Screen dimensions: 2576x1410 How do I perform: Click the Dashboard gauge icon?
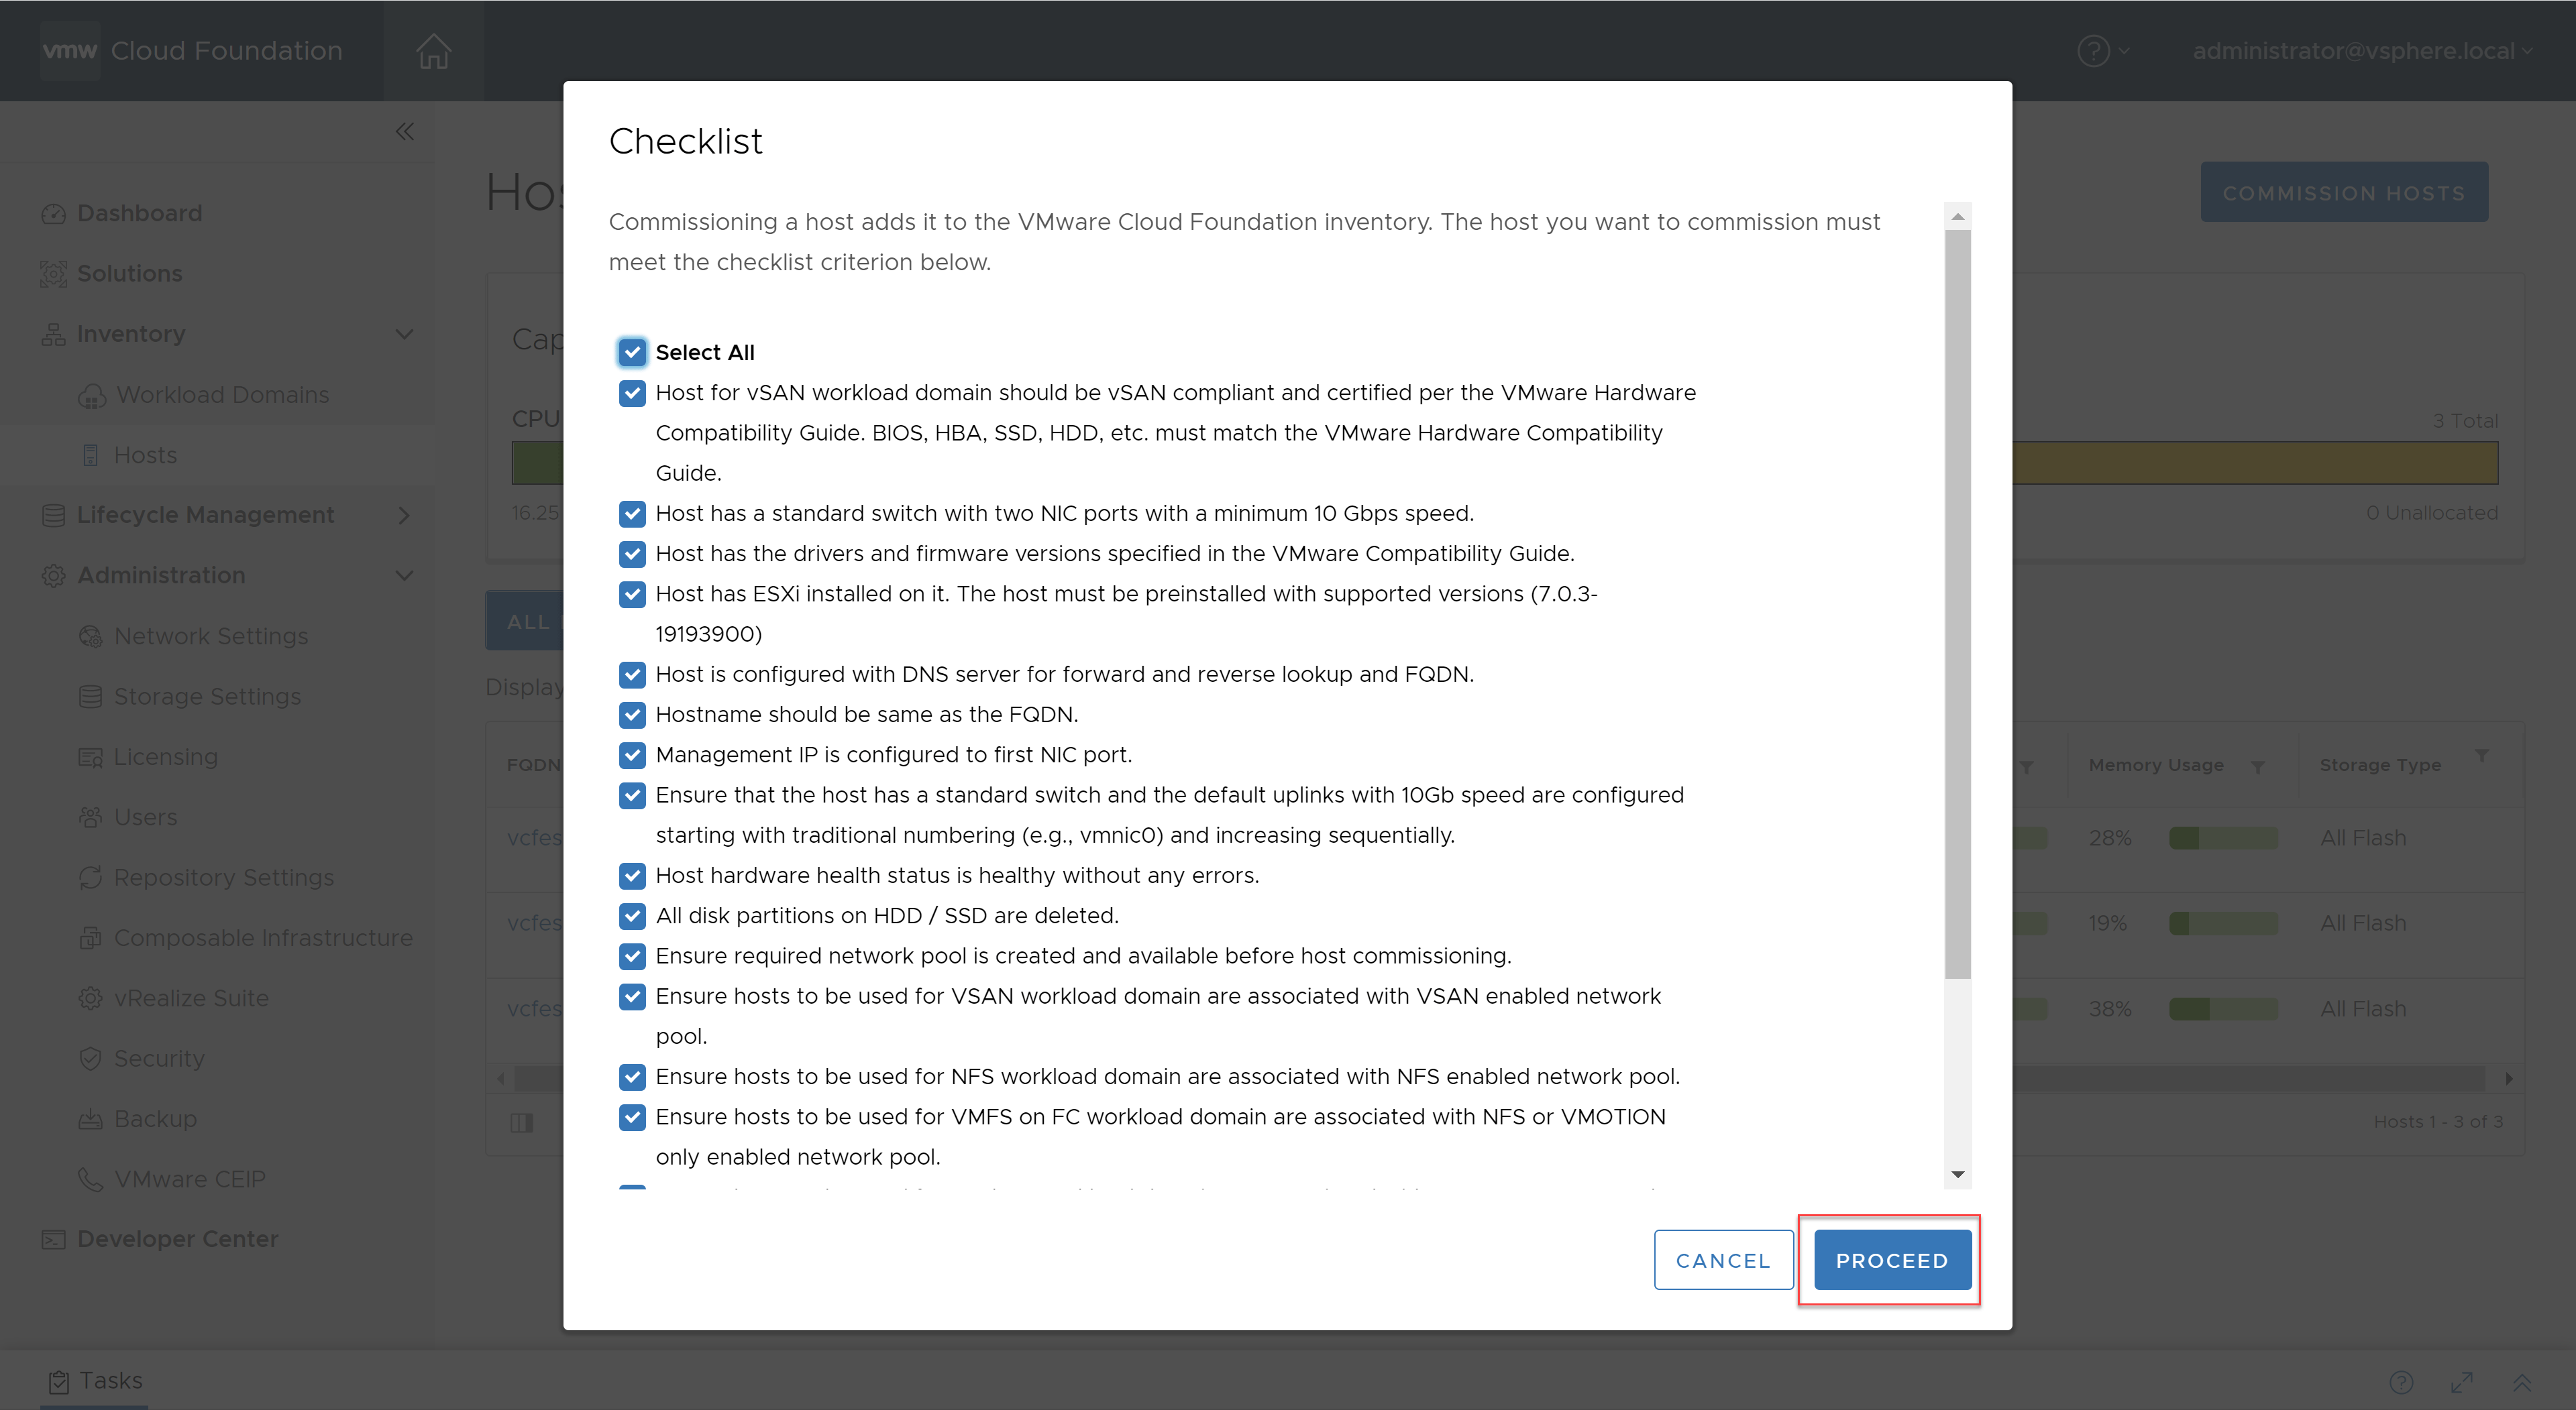[53, 214]
